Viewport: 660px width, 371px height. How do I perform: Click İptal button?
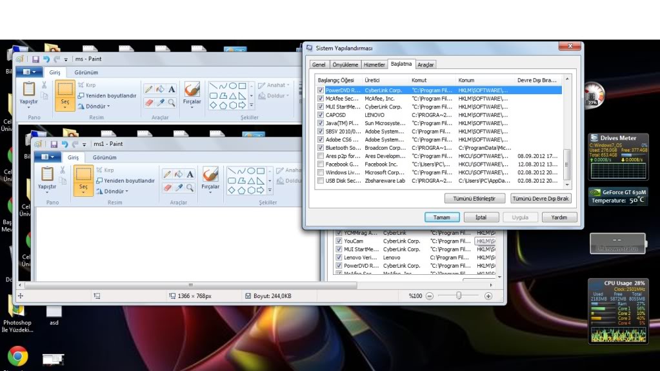(481, 217)
